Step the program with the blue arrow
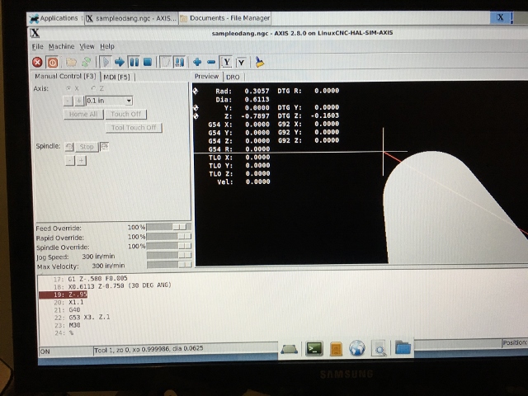The width and height of the screenshot is (528, 396). coord(119,62)
